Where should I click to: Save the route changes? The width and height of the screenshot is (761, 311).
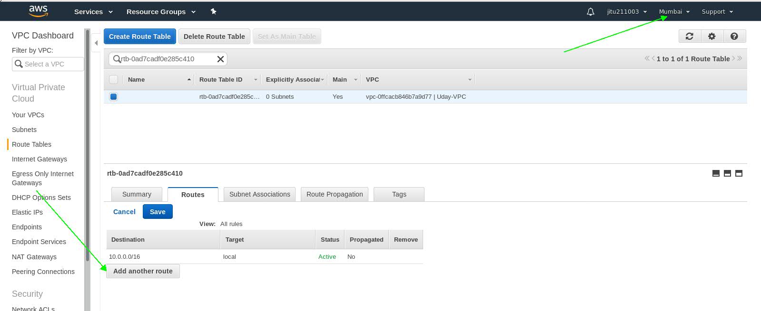point(158,212)
